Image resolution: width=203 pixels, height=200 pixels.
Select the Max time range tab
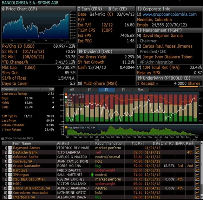tap(141, 90)
